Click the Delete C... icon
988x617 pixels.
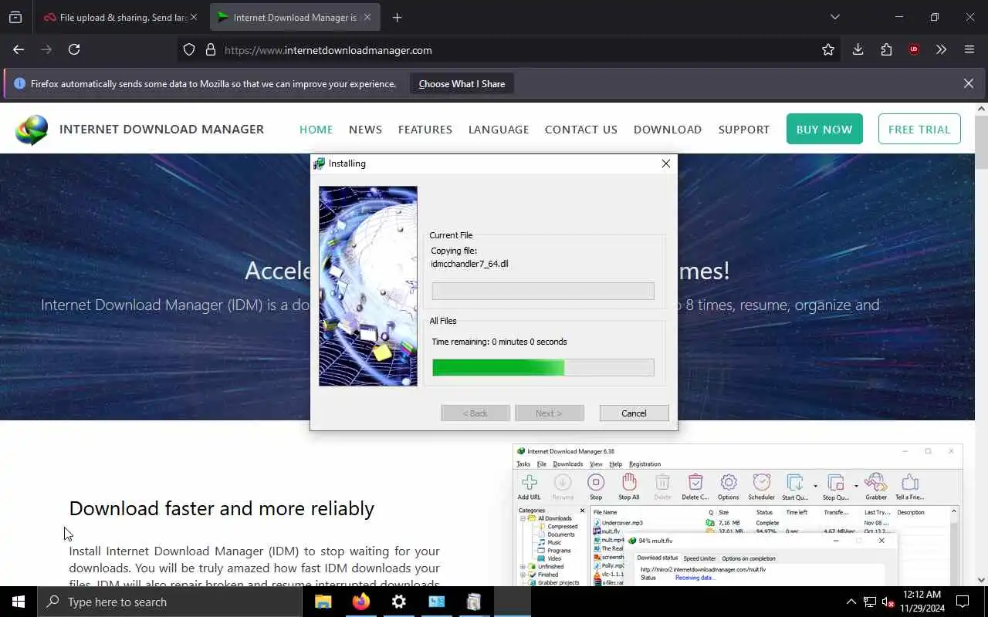695,487
